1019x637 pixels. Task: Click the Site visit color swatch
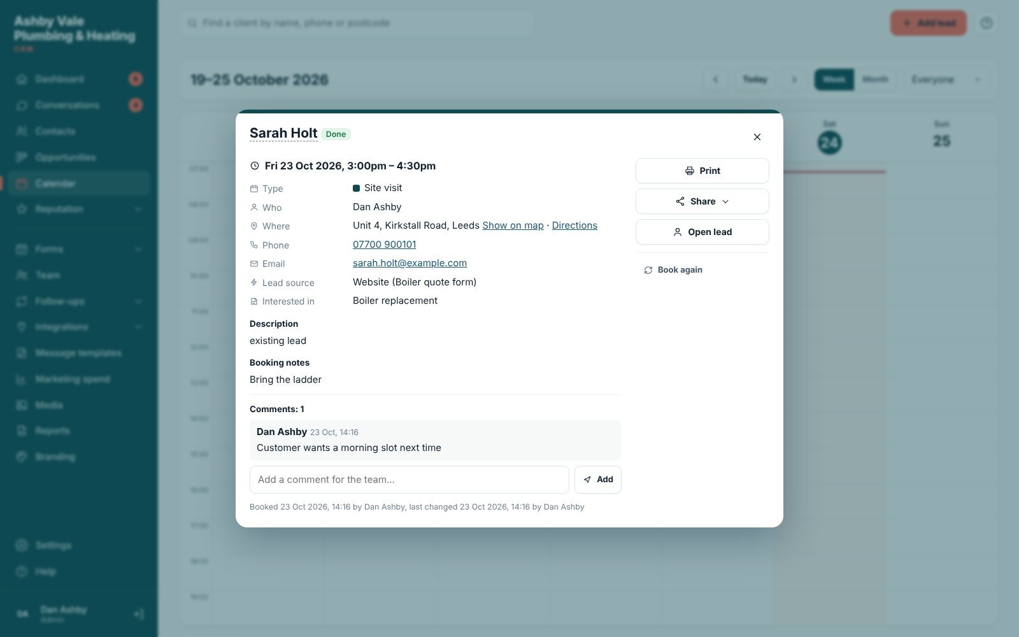(356, 188)
